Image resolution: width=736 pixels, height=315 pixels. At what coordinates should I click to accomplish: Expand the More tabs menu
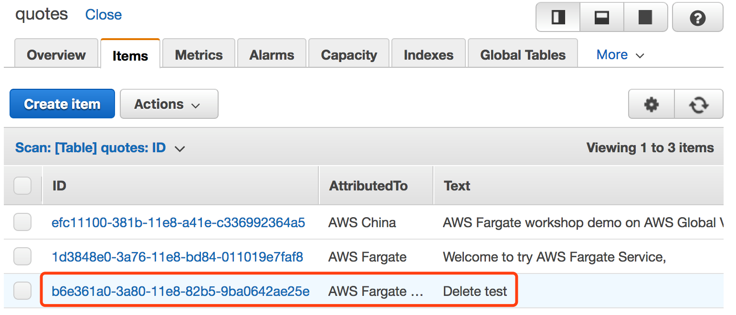point(620,55)
